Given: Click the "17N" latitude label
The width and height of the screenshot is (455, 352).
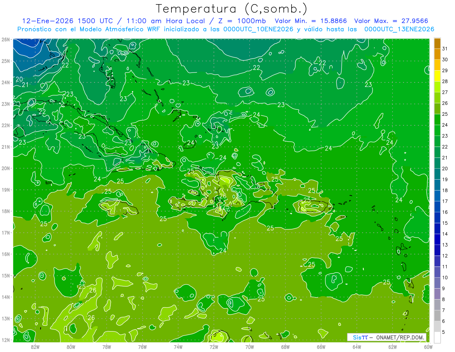Looking at the screenshot, I should coord(5,233).
